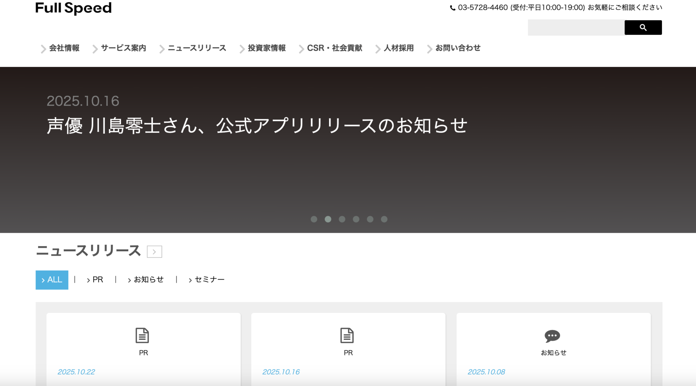Image resolution: width=696 pixels, height=386 pixels.
Task: Expand the 投資家情報 navigation menu
Action: pyautogui.click(x=266, y=48)
